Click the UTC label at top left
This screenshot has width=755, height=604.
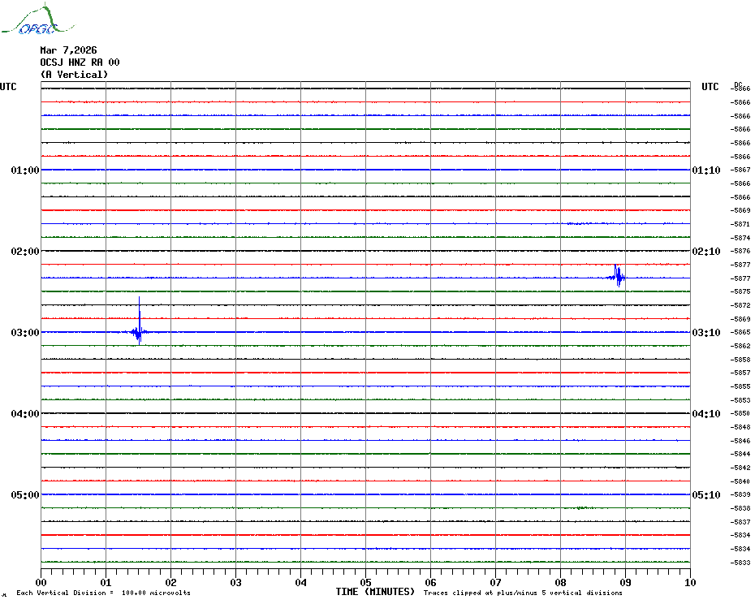pyautogui.click(x=8, y=87)
